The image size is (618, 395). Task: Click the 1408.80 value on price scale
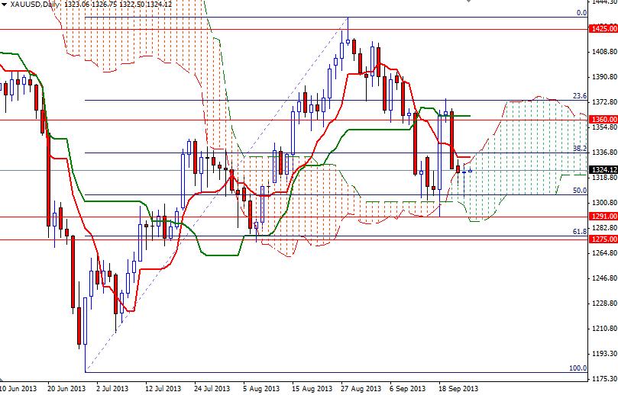pyautogui.click(x=604, y=52)
